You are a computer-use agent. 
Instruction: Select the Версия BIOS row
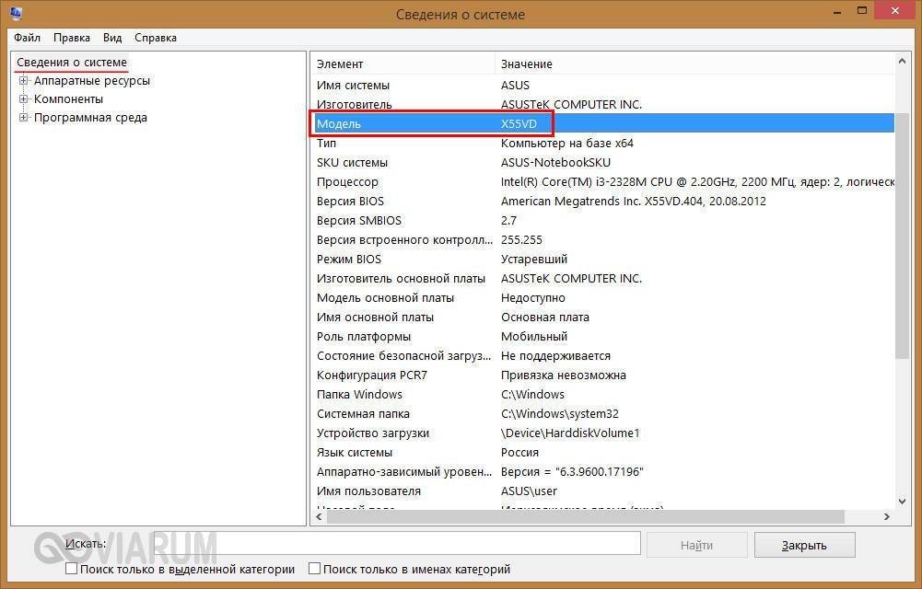(350, 202)
